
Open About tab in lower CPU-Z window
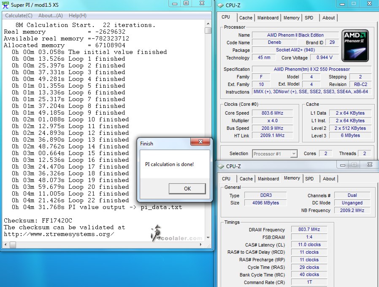[329, 179]
